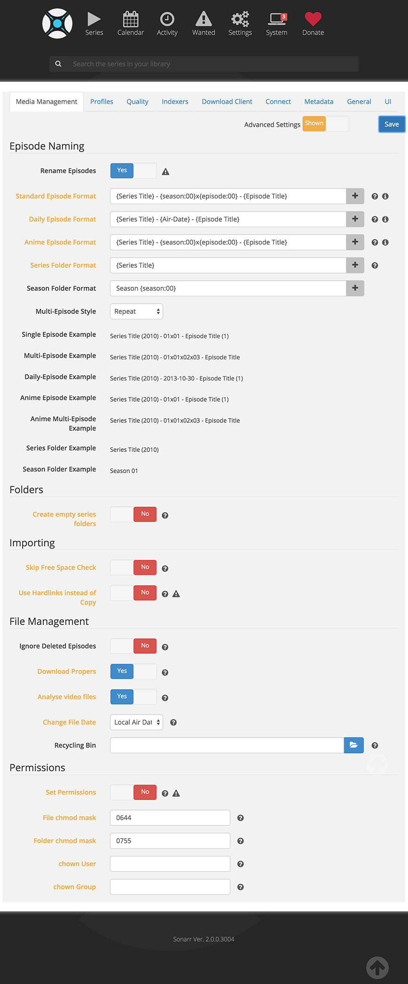Open the Multi-Episode Style dropdown
This screenshot has width=408, height=984.
136,311
